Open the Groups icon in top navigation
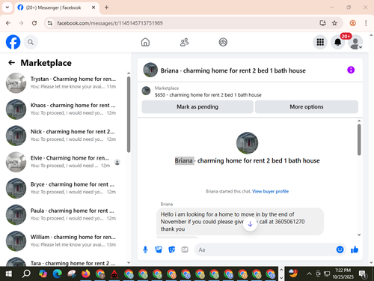Image resolution: width=374 pixels, height=281 pixels. coord(223,42)
